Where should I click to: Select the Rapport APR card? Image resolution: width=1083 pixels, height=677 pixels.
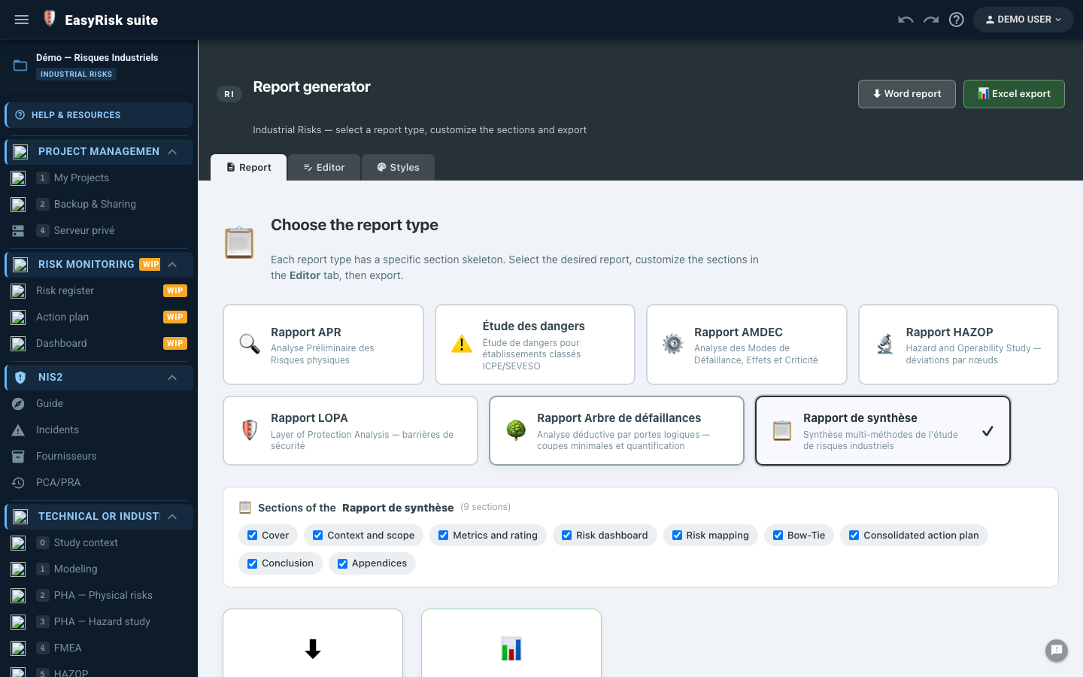tap(323, 345)
